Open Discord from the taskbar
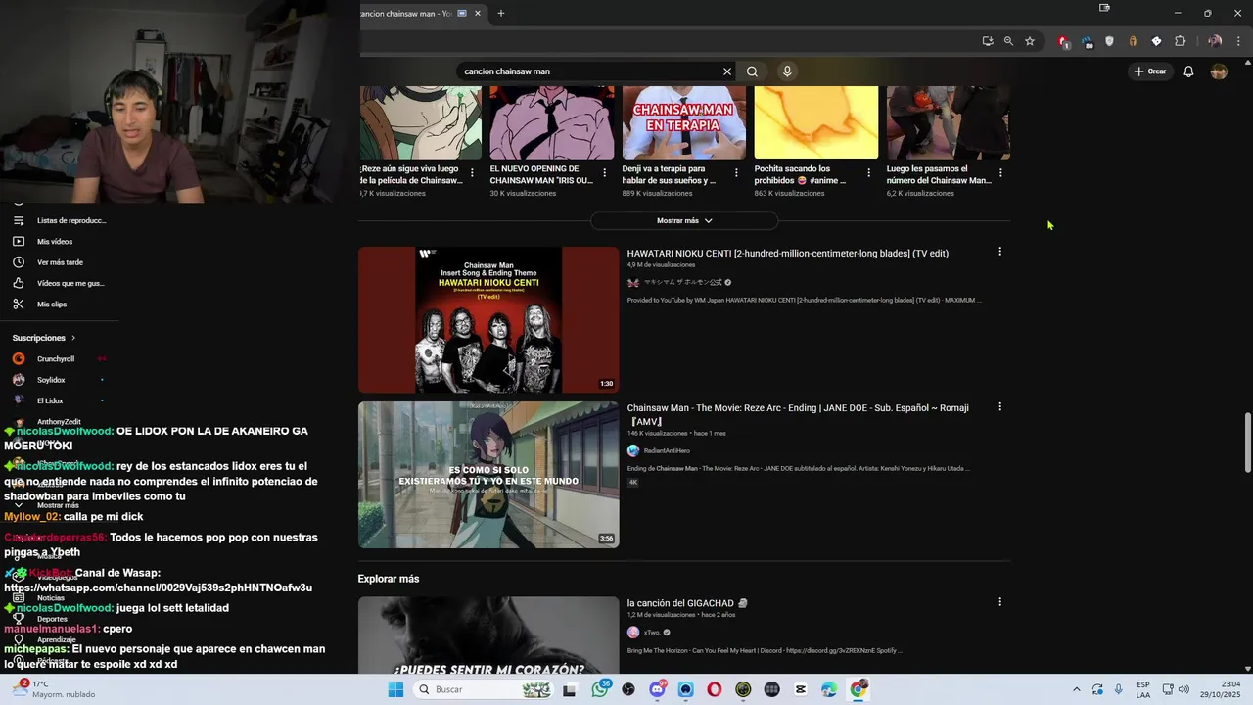This screenshot has width=1253, height=705. coord(657,689)
